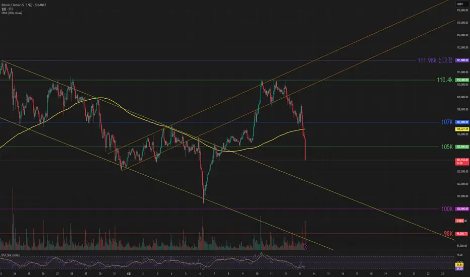
Task: Click the 100K level label
Action: coord(447,209)
